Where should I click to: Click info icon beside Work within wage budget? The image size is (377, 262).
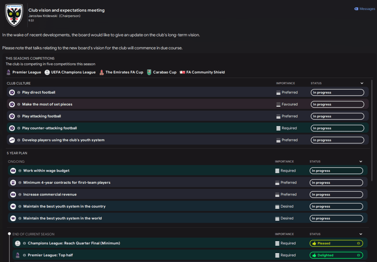tap(20, 171)
